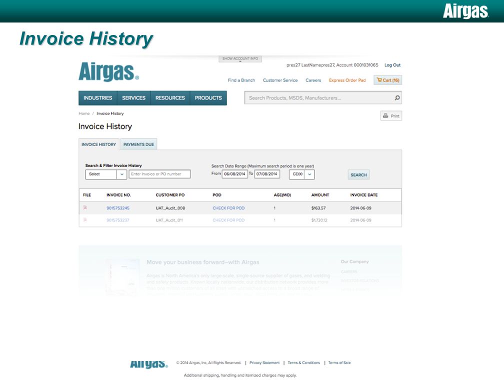
Task: Open Customer Service link
Action: point(280,80)
